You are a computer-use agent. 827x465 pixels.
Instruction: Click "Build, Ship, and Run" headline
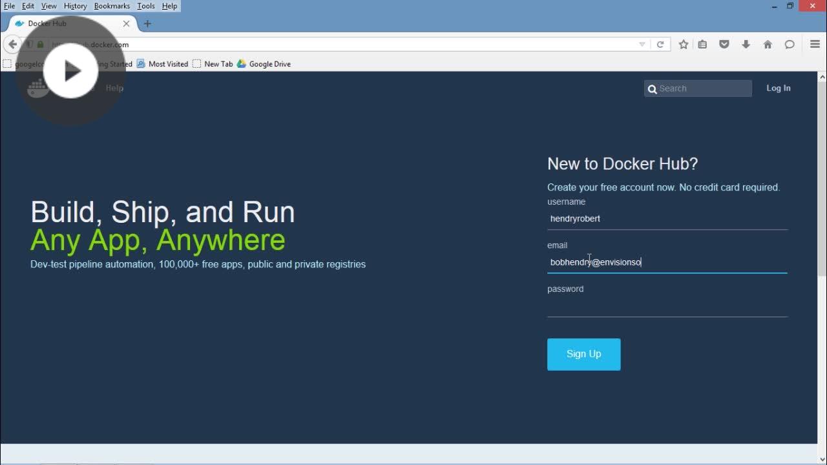coord(163,212)
